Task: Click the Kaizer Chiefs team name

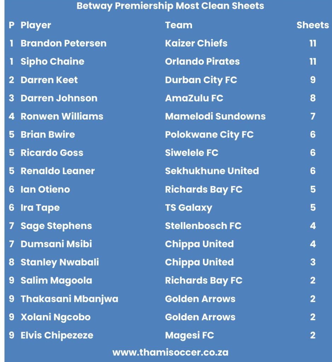Action: pyautogui.click(x=196, y=43)
